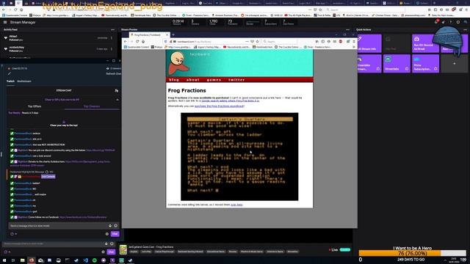Click the Streamlabs quick action tile
This screenshot has height=264, width=470.
pyautogui.click(x=397, y=63)
